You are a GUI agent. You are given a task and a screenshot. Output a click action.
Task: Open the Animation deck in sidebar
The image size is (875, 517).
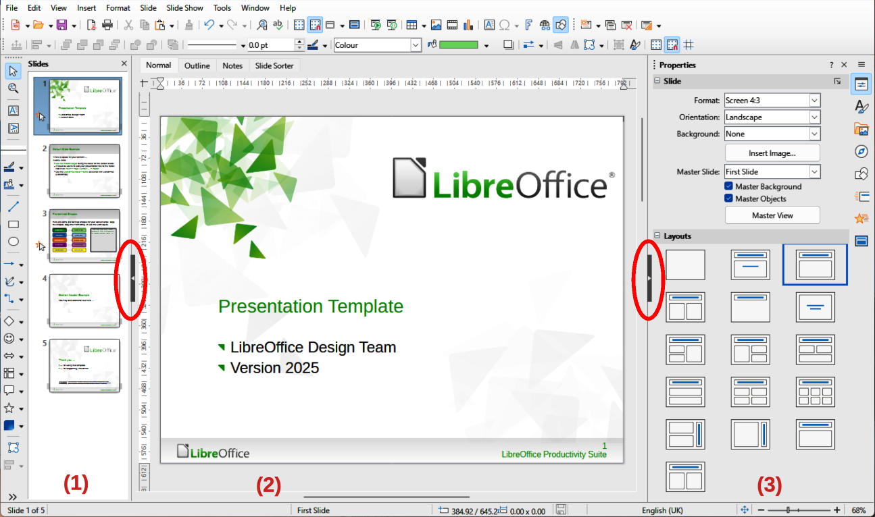point(861,219)
